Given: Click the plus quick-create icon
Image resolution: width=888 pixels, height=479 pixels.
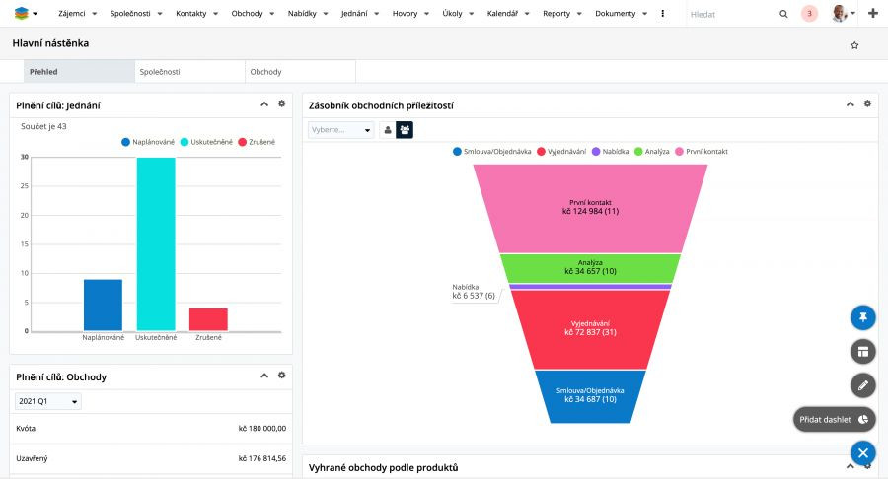Looking at the screenshot, I should [x=873, y=14].
